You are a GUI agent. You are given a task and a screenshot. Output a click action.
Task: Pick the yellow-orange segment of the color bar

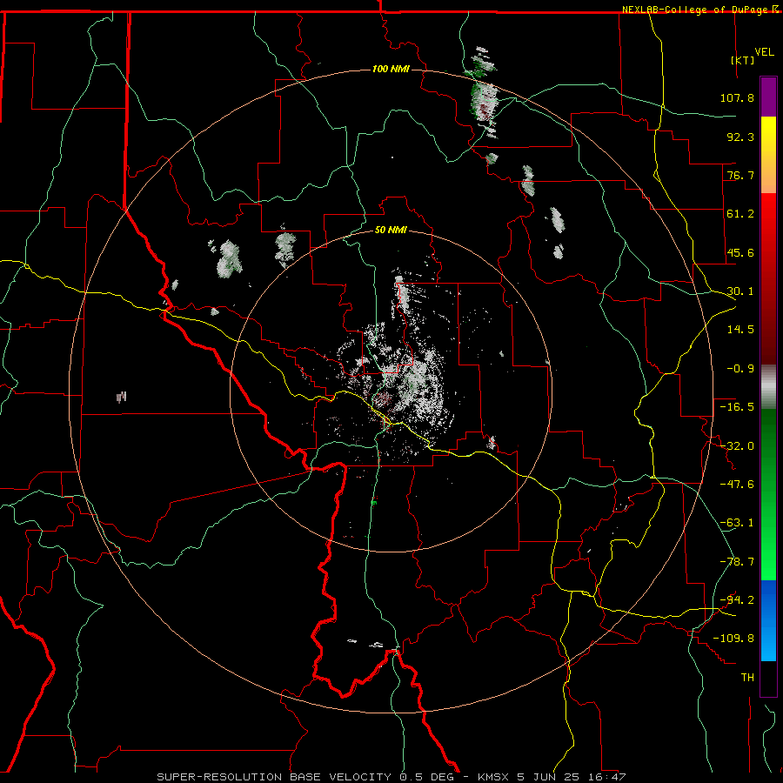[768, 155]
